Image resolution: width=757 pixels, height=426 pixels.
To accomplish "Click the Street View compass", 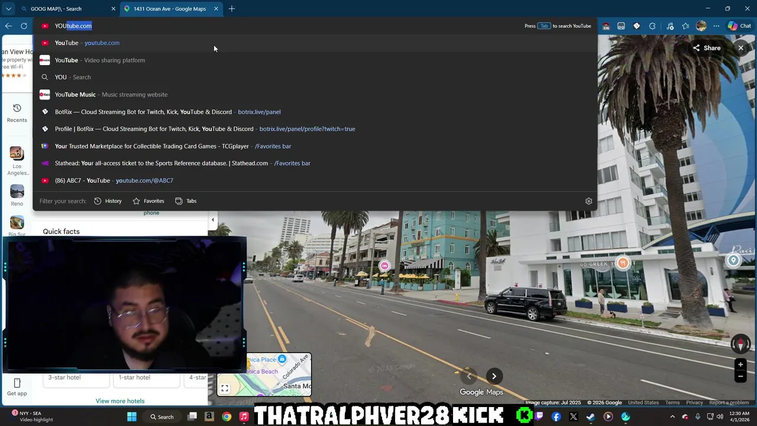I will [x=740, y=344].
